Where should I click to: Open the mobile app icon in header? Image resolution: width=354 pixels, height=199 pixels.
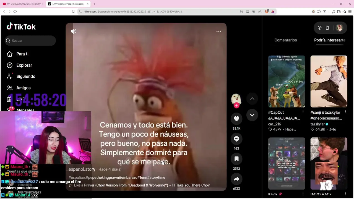click(x=327, y=28)
